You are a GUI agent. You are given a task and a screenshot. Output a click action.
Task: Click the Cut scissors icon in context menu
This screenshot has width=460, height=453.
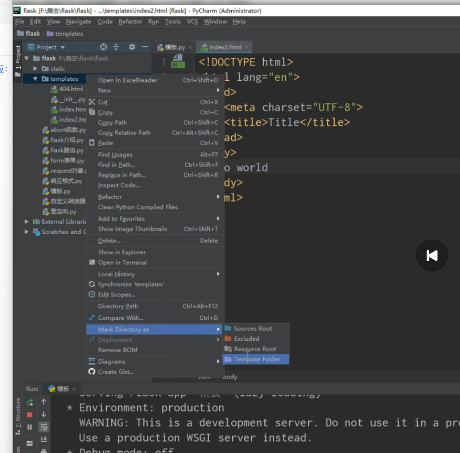coord(92,102)
